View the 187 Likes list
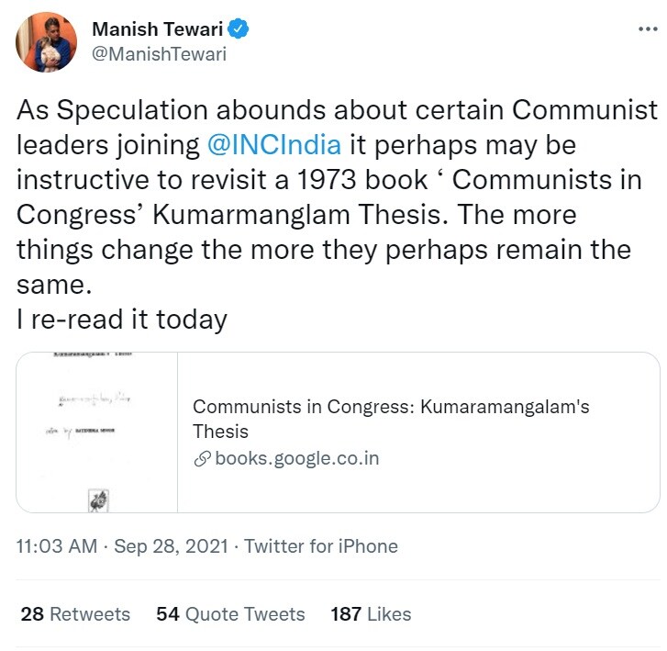 tap(371, 614)
